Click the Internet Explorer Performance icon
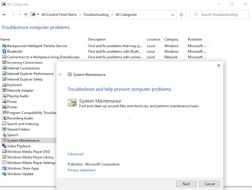This screenshot has width=252, height=190. click(4, 74)
